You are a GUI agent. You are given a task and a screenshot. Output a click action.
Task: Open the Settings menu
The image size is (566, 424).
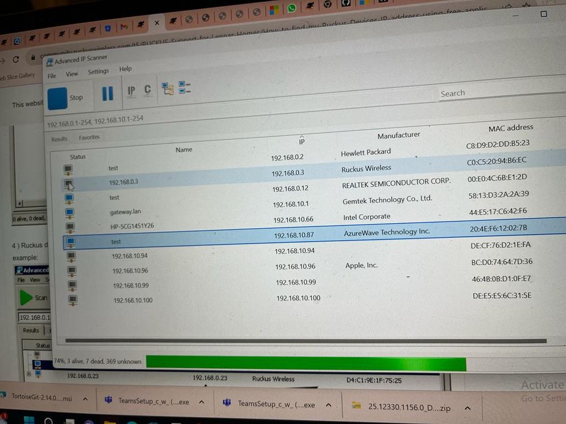98,72
